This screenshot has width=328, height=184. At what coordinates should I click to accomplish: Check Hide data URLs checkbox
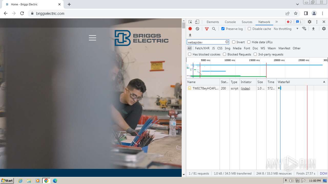[x=249, y=42]
